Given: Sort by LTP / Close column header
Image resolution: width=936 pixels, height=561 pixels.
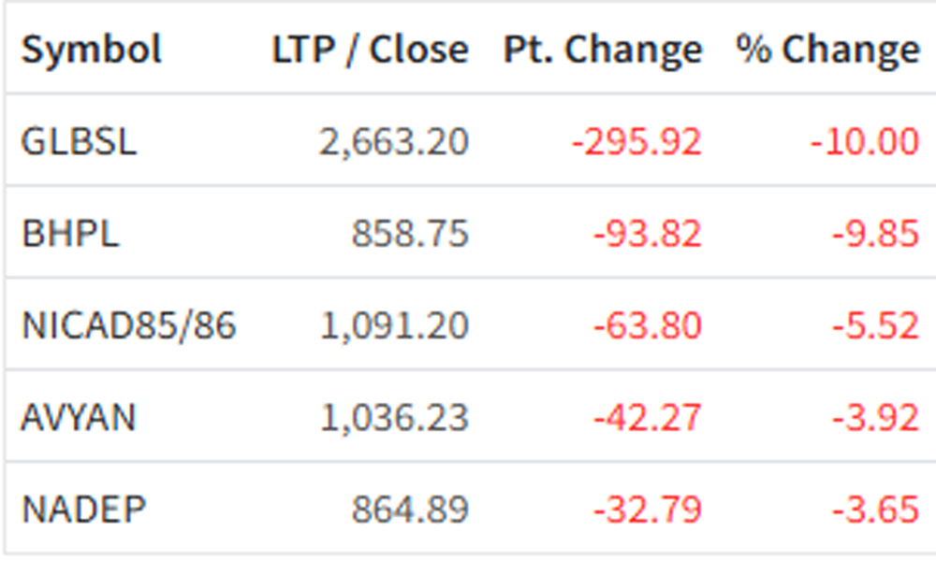Looking at the screenshot, I should point(370,50).
